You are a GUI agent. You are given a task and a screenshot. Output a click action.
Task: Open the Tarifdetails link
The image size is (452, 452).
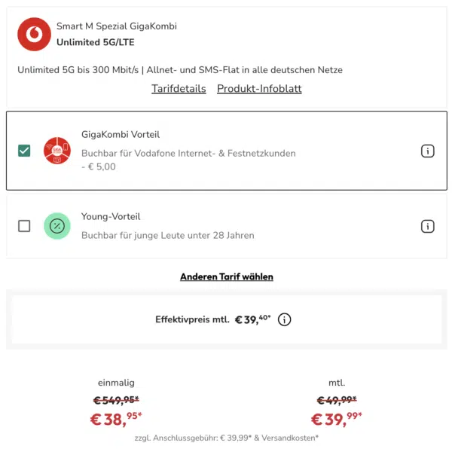179,88
